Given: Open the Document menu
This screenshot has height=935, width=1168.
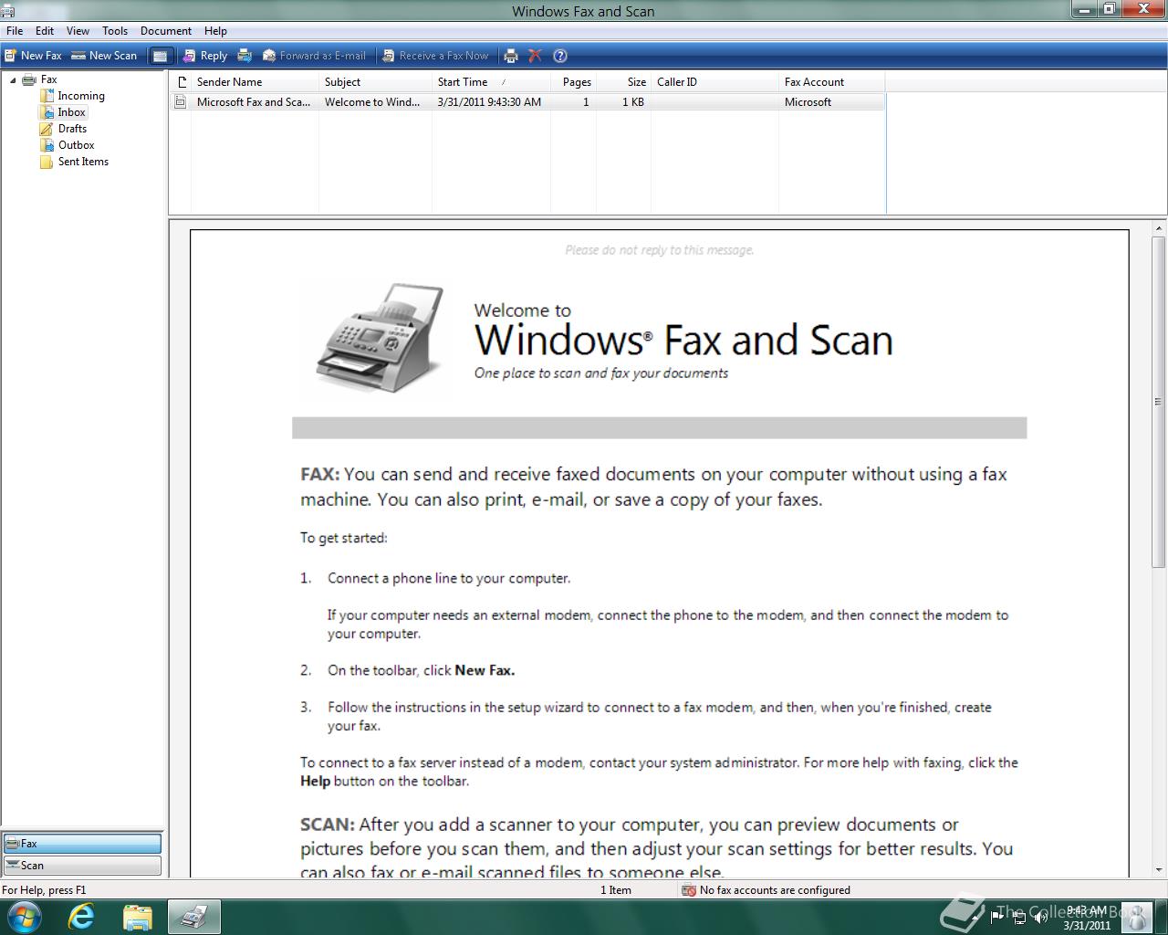Looking at the screenshot, I should (x=166, y=30).
